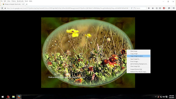Choose Adblock Plus: Block image...

pos(139,72)
